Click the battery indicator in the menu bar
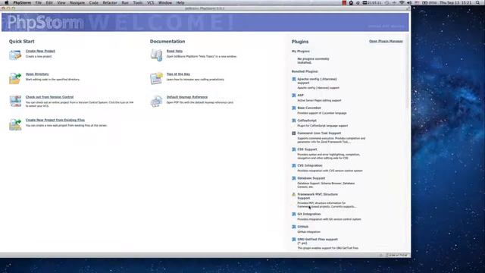The image size is (485, 273). [x=430, y=3]
